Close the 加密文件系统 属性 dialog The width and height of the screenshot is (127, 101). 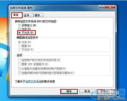point(110,7)
